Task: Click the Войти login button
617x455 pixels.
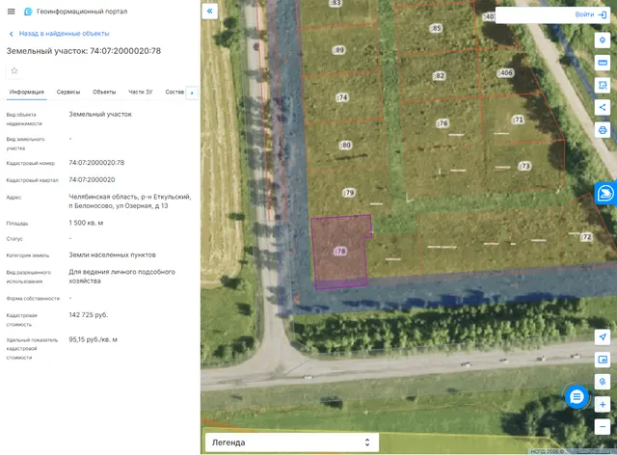Action: pos(590,14)
